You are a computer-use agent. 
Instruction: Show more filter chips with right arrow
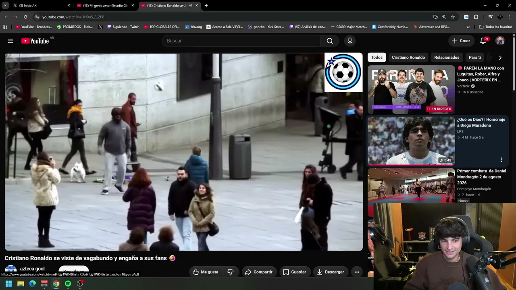500,58
